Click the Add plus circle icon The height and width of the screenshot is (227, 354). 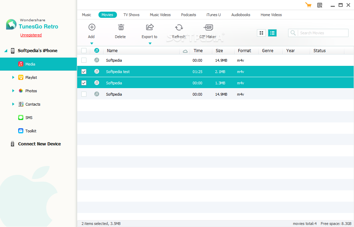(92, 27)
